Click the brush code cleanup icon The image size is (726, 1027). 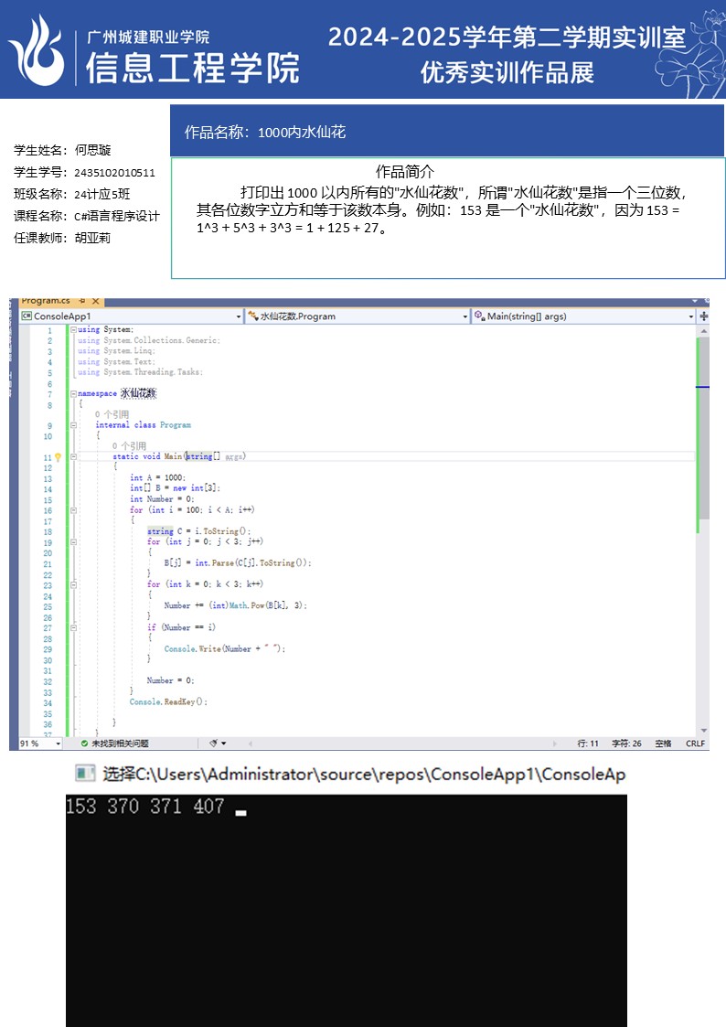click(213, 744)
